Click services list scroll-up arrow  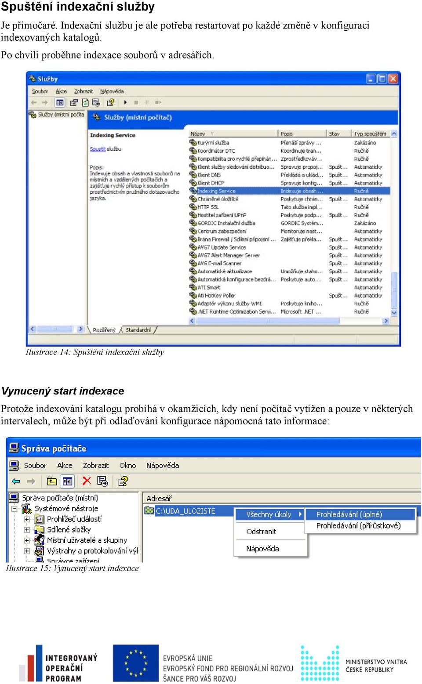pyautogui.click(x=394, y=134)
